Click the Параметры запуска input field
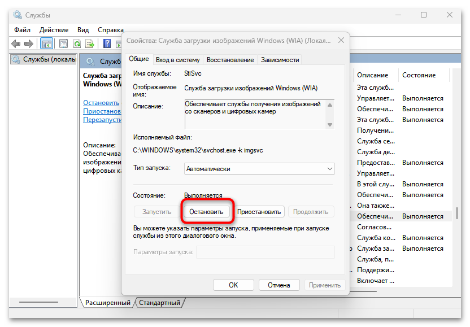This screenshot has width=470, height=327. click(x=266, y=252)
